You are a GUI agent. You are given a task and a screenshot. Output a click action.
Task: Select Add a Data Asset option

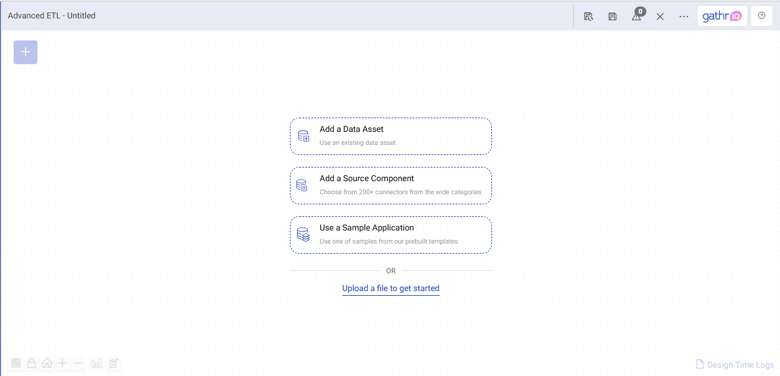coord(390,136)
